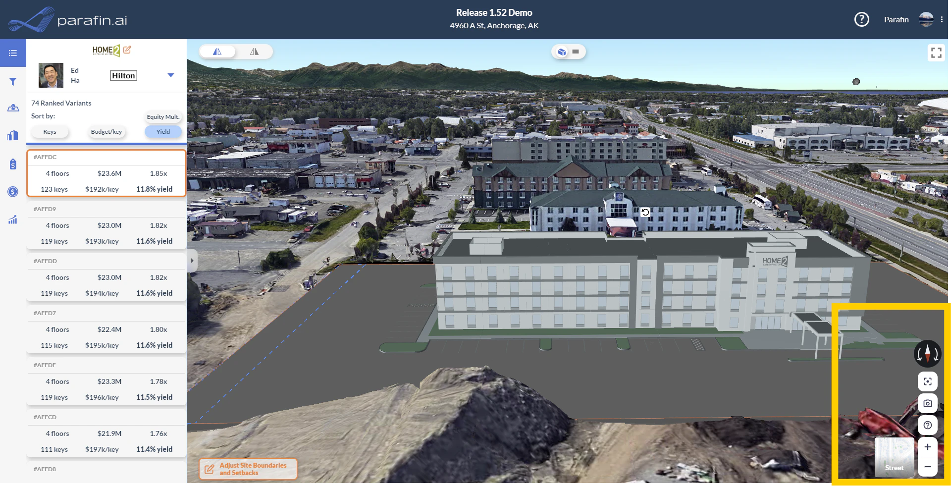Open the Parafin user avatar
This screenshot has width=951, height=486.
coord(926,19)
